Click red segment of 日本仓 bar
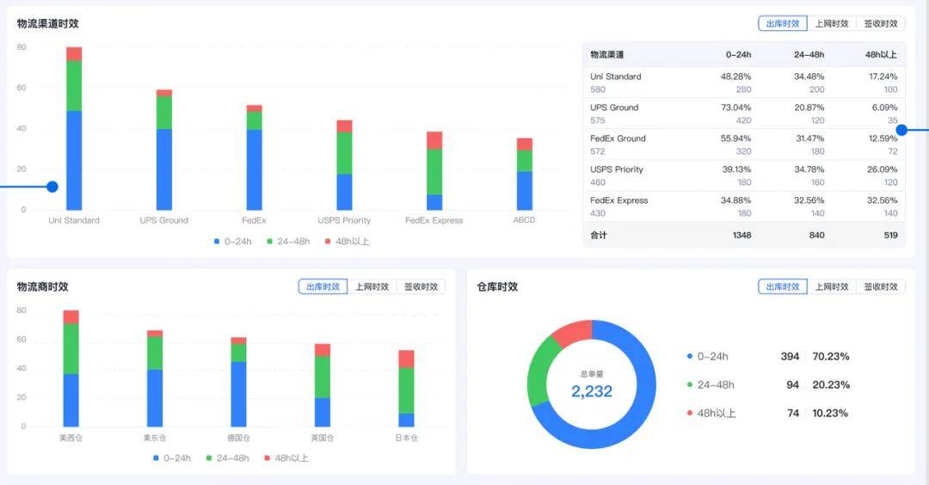This screenshot has height=485, width=929. point(406,359)
